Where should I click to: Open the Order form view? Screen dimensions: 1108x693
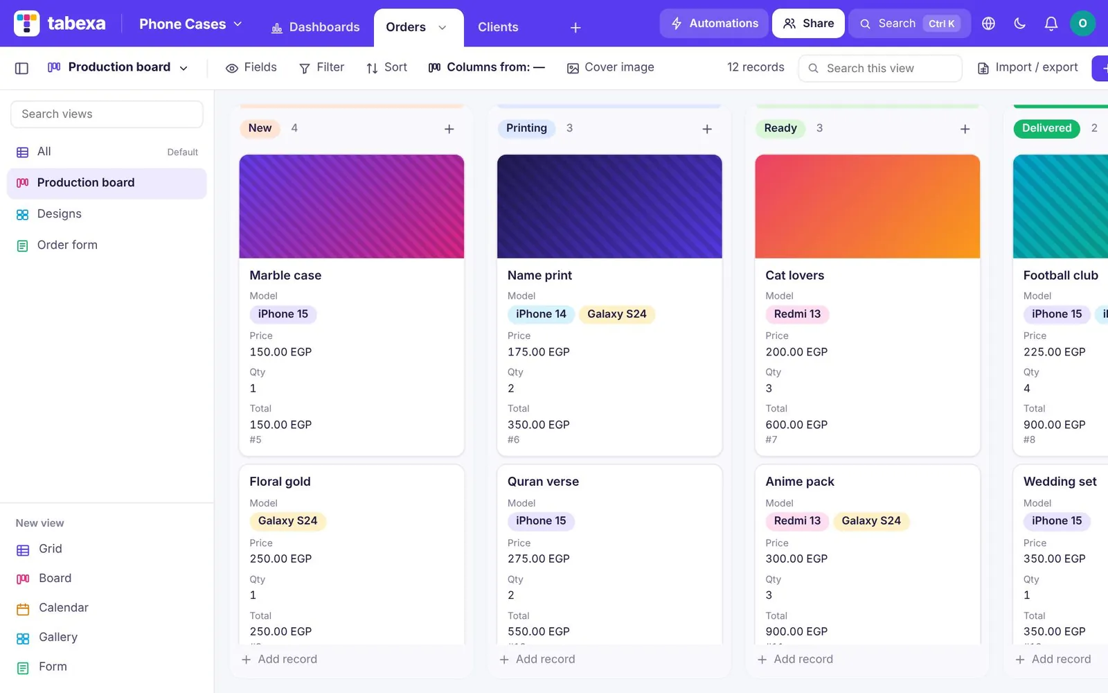(107, 245)
